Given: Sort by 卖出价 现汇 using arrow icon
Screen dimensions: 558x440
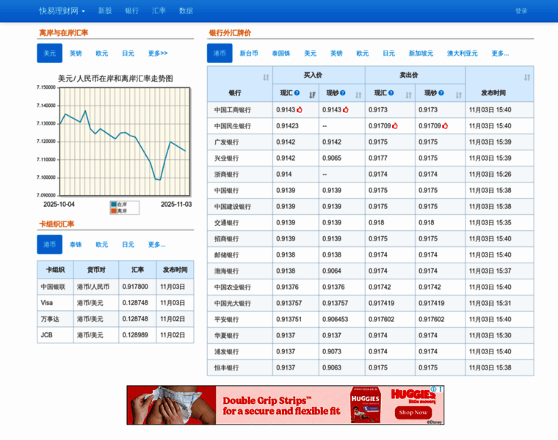Looking at the screenshot, I should [x=407, y=94].
